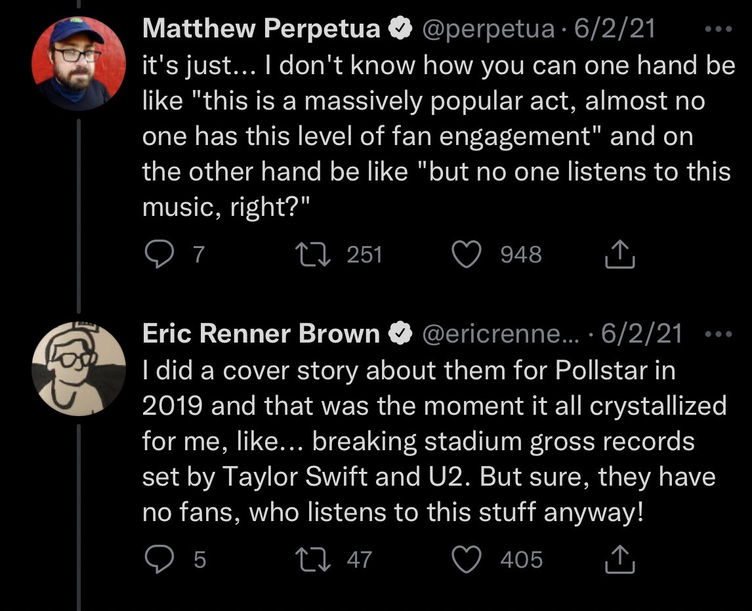The height and width of the screenshot is (611, 752).
Task: Reply to Matthew Perpetua's tweet
Action: 157,255
